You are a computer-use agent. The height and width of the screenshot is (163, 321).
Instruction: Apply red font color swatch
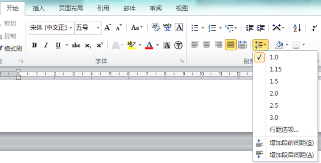(x=149, y=45)
